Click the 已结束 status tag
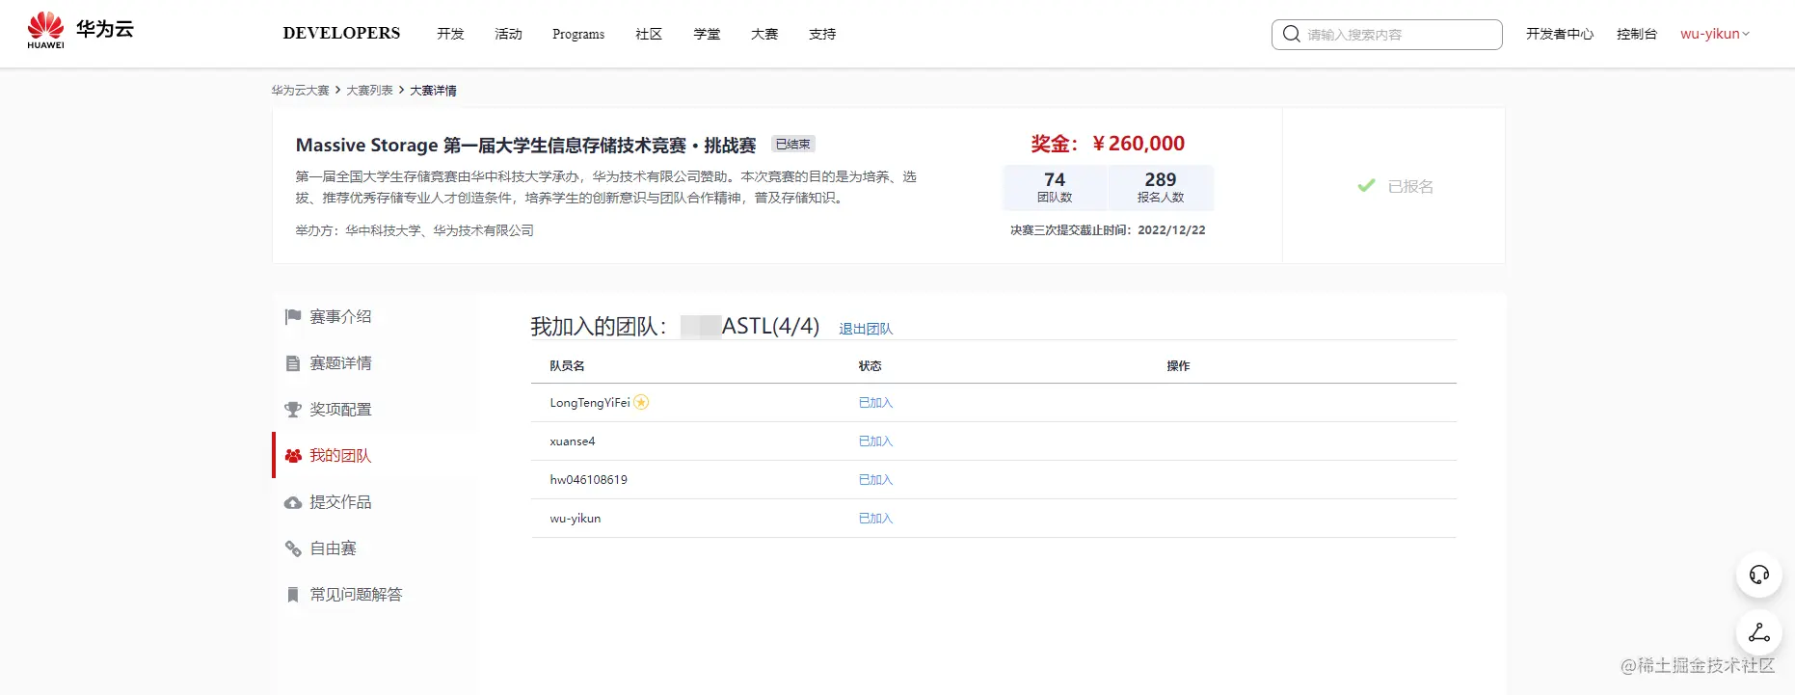 tap(793, 144)
